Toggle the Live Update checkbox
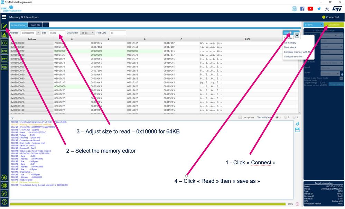345x209 pixels. coord(240,117)
